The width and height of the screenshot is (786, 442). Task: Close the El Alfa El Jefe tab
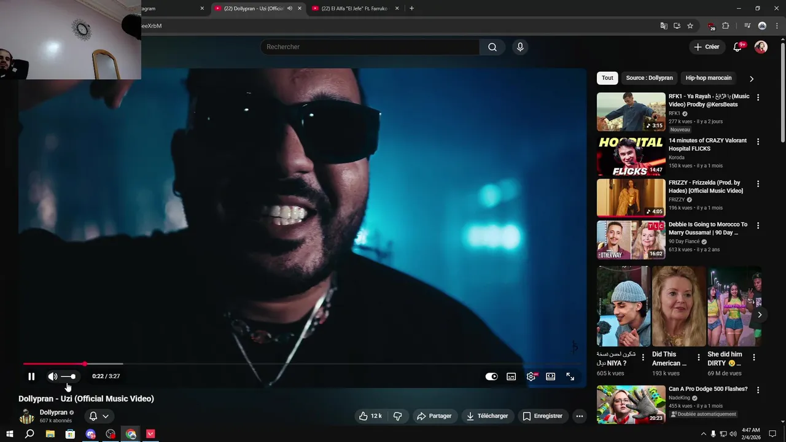pyautogui.click(x=397, y=9)
